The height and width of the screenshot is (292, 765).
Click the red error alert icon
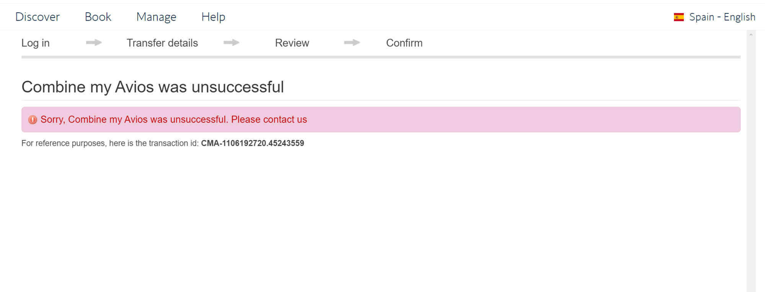tap(33, 120)
